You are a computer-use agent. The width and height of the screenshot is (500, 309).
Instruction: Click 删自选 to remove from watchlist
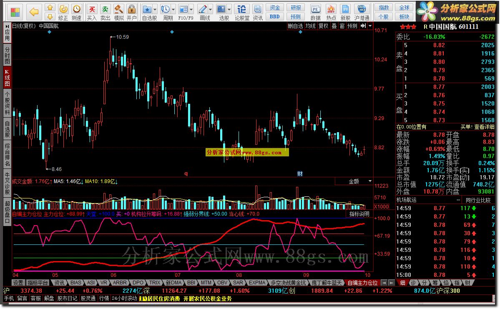(295, 26)
